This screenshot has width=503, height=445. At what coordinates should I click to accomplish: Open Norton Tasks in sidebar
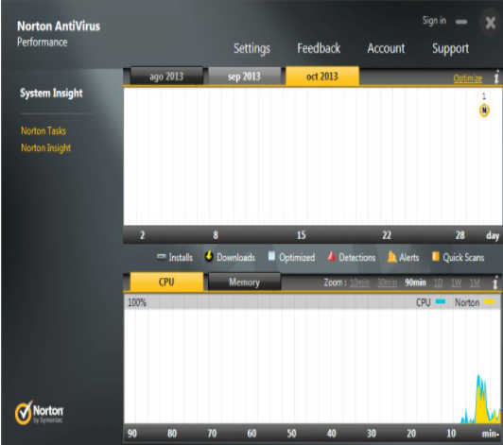pyautogui.click(x=43, y=130)
